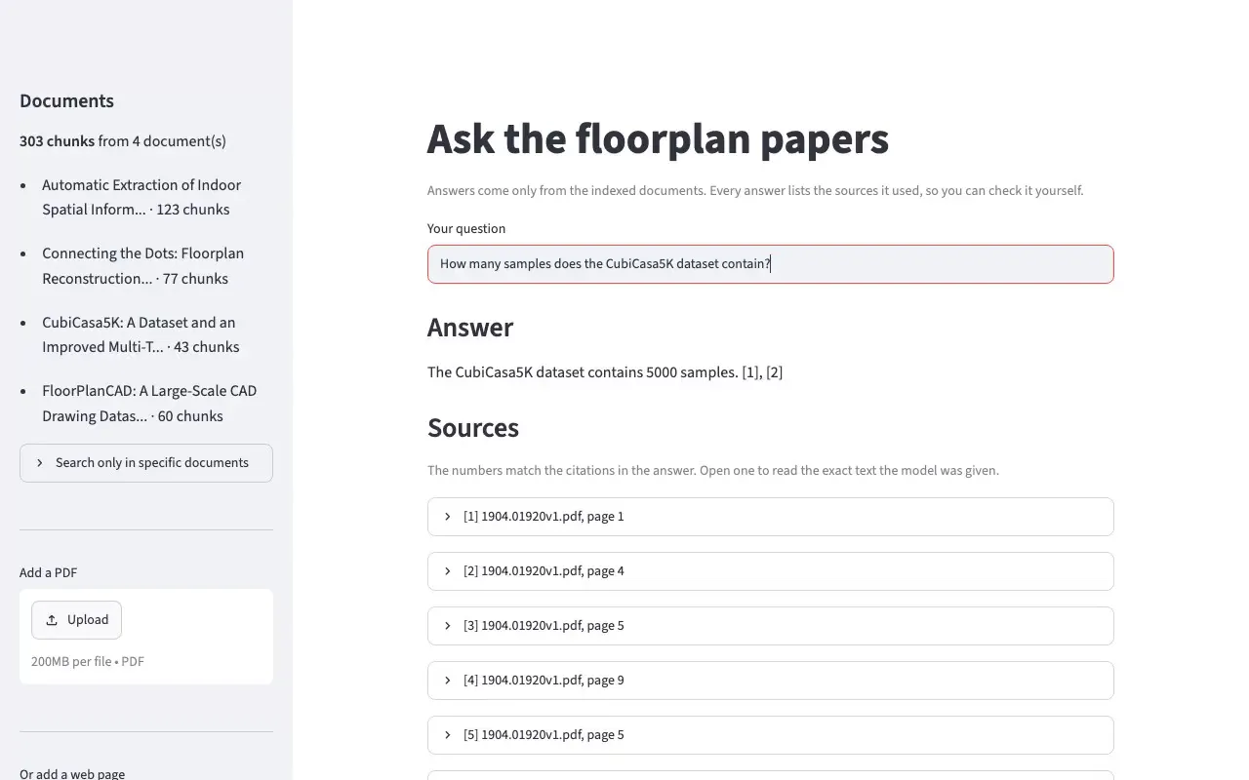This screenshot has width=1249, height=780.
Task: Click FloorPlanCAD: A Large-Scale CAD entry
Action: (149, 404)
